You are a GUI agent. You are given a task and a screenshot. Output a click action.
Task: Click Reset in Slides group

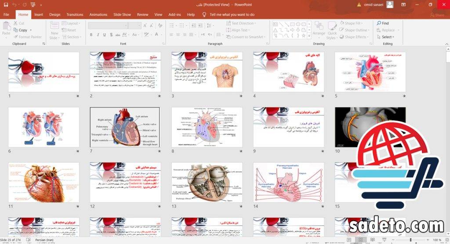[x=69, y=30]
